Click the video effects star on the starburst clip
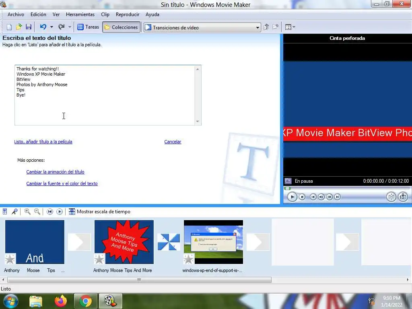 (99, 259)
